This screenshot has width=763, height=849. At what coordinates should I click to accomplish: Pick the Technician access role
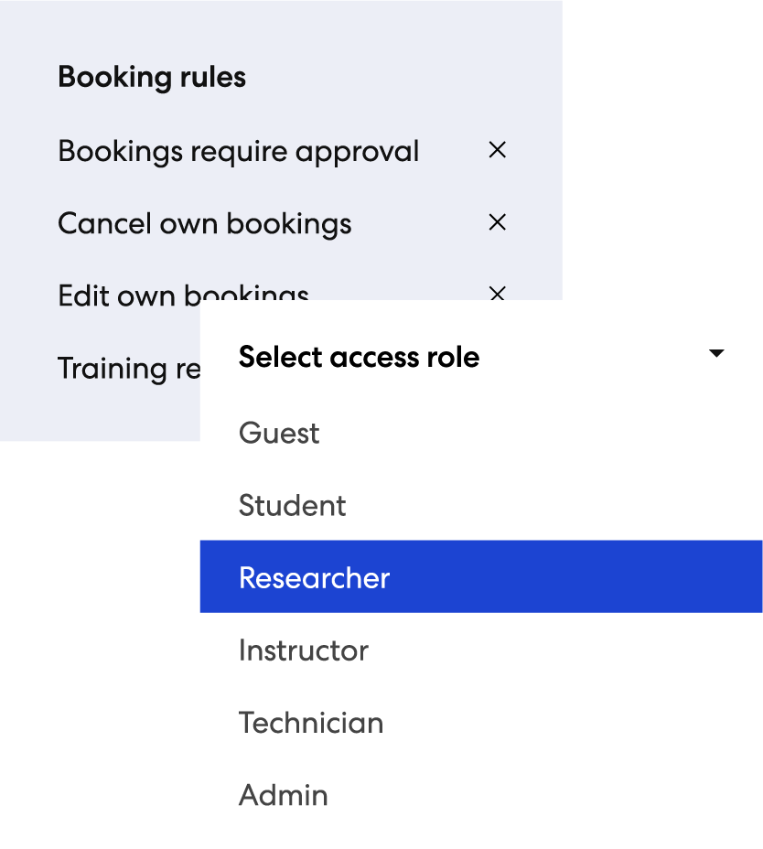pyautogui.click(x=310, y=723)
